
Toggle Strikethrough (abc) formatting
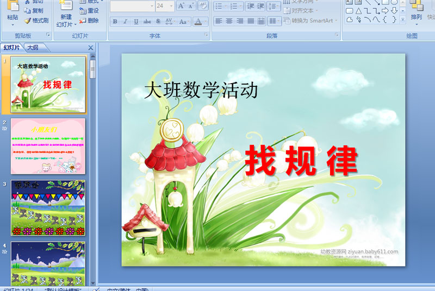point(147,21)
